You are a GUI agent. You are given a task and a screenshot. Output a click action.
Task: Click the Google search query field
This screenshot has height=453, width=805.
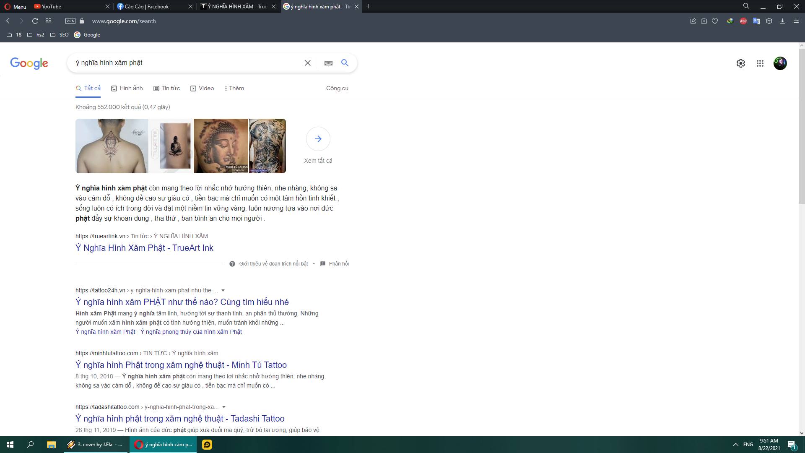pos(187,63)
